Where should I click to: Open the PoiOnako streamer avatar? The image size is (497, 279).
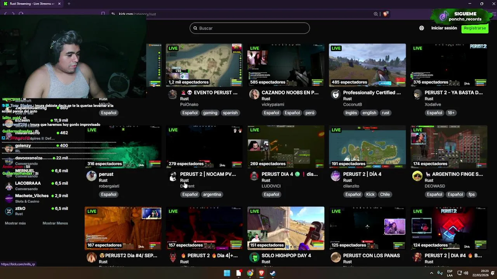(x=173, y=95)
